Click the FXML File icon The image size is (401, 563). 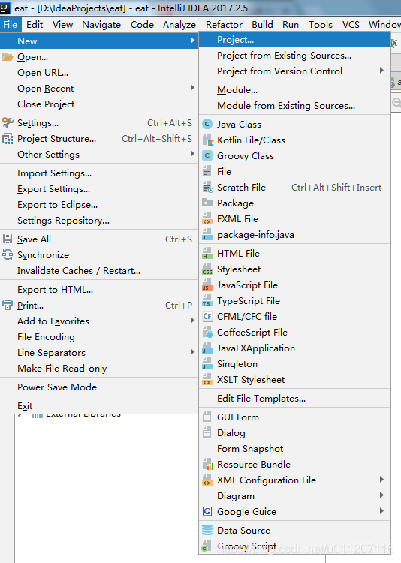tap(207, 219)
